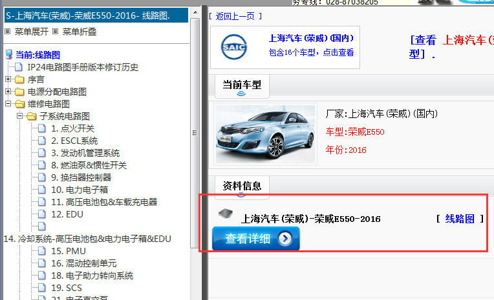Viewport: 494px width, 300px height.
Task: Select the 资料信息 tab
Action: click(x=242, y=186)
